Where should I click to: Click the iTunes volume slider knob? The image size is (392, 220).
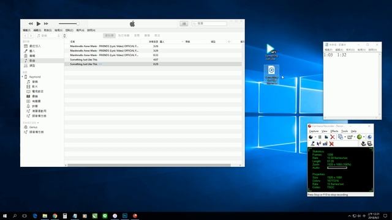78,24
